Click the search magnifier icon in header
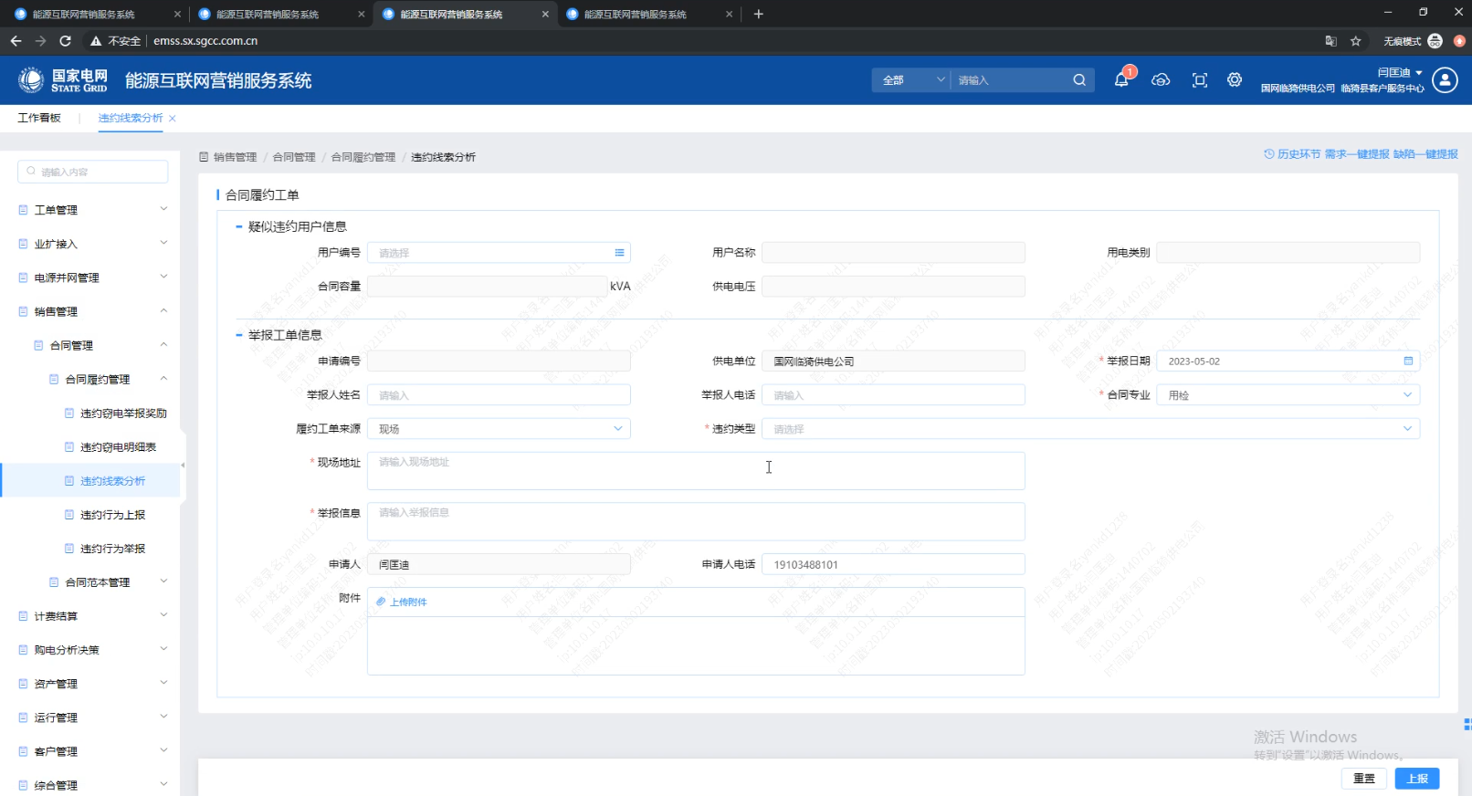The width and height of the screenshot is (1472, 796). pyautogui.click(x=1079, y=80)
